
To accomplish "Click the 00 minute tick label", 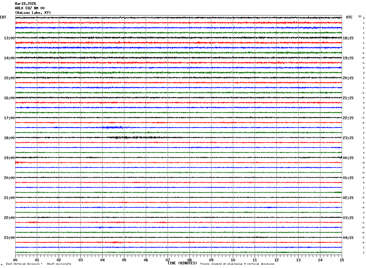I will (x=15, y=260).
